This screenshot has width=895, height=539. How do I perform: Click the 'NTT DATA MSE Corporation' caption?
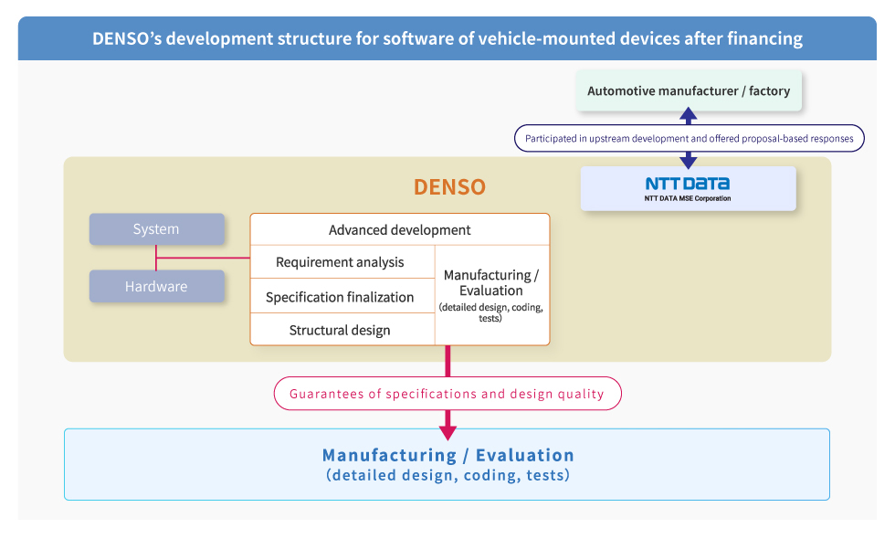[x=687, y=199]
